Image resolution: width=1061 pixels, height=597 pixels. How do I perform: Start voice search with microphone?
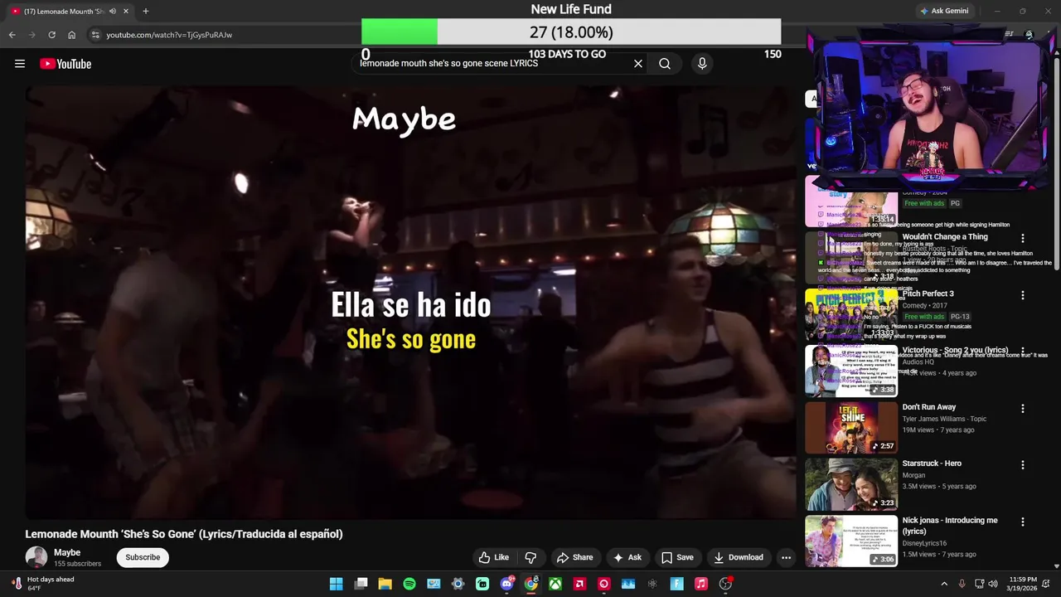coord(702,64)
